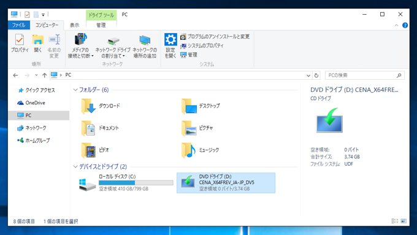Screen dimensions: 417x235
Task: Click the ドライブツール contextual tab header
Action: [x=101, y=15]
